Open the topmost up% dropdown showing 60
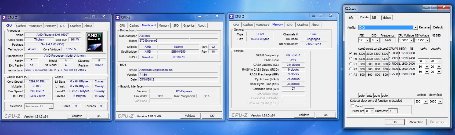The width and height of the screenshot is (455, 135). coord(427,61)
